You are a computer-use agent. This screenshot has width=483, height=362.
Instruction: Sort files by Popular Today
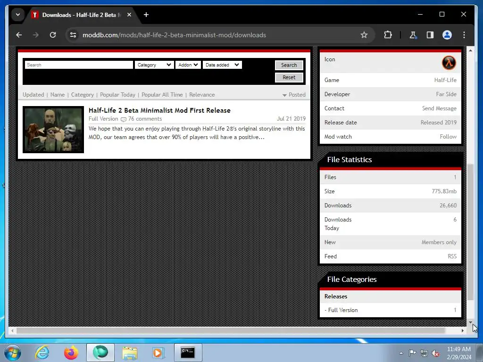pyautogui.click(x=117, y=95)
